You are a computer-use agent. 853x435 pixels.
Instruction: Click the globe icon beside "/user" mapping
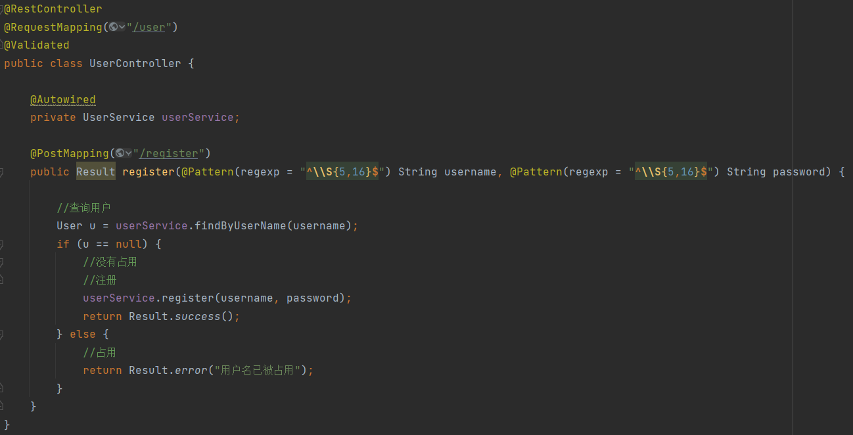113,27
